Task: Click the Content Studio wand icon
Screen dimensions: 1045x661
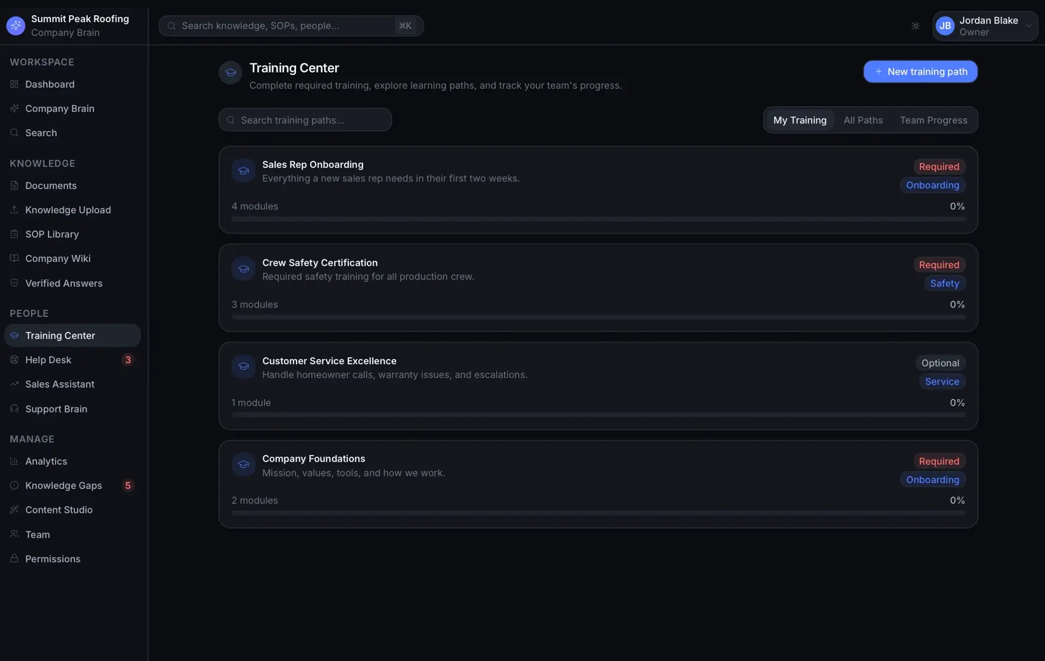Action: tap(14, 510)
